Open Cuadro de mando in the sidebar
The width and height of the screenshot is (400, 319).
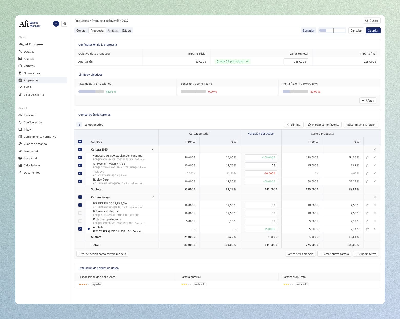coord(35,144)
